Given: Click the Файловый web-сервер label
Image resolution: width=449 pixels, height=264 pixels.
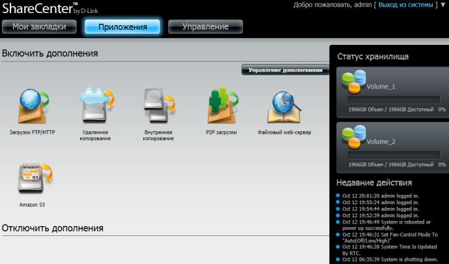Looking at the screenshot, I should click(x=285, y=132).
